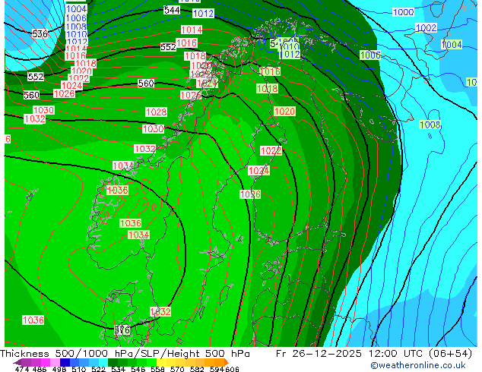Image resolution: width=482 pixels, height=372 pixels.
Task: Click the blue '1008' label on white background
Action: [77, 27]
